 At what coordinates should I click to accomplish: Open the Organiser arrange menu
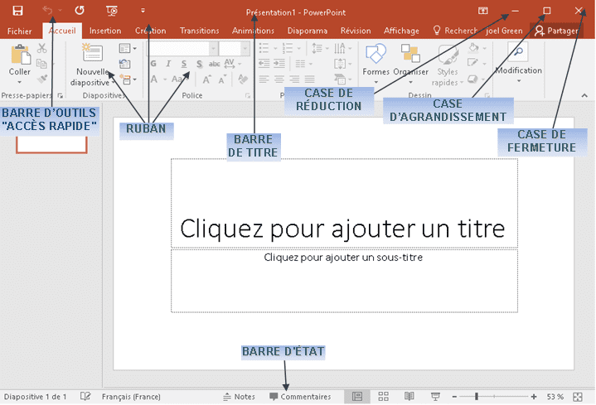tap(410, 63)
